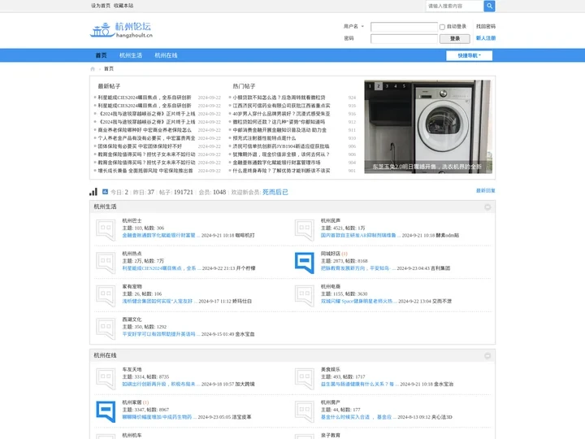This screenshot has height=439, width=585.
Task: Open 家有宠物 forum title
Action: [x=132, y=286]
